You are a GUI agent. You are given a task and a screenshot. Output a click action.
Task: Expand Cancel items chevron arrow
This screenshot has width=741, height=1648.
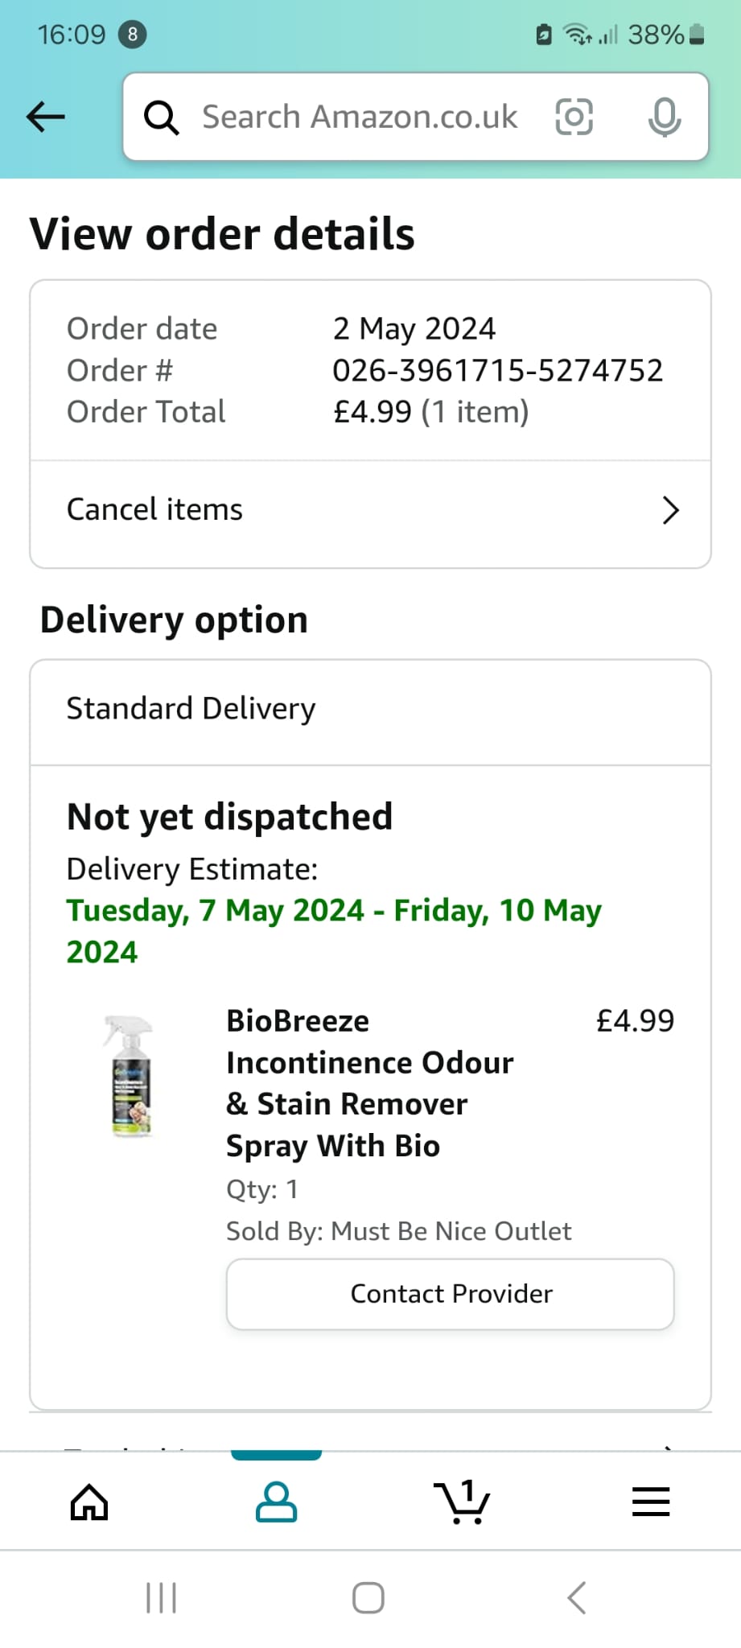click(670, 510)
